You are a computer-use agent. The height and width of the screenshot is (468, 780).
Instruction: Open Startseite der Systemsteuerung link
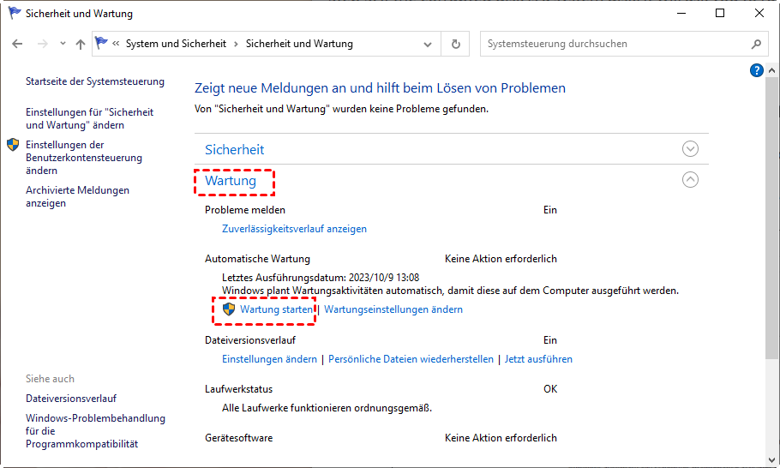95,81
